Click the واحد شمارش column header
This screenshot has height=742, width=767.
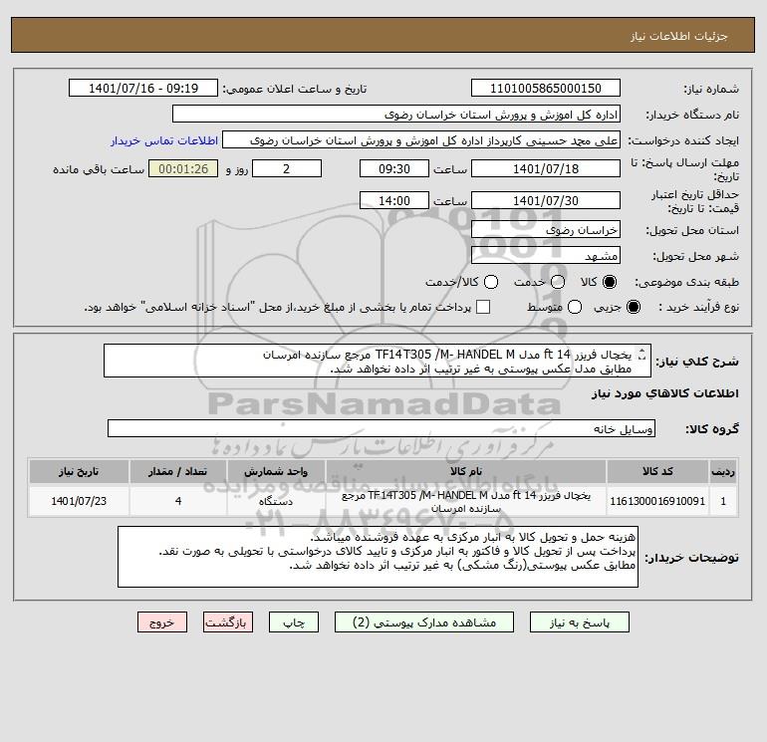(x=276, y=471)
